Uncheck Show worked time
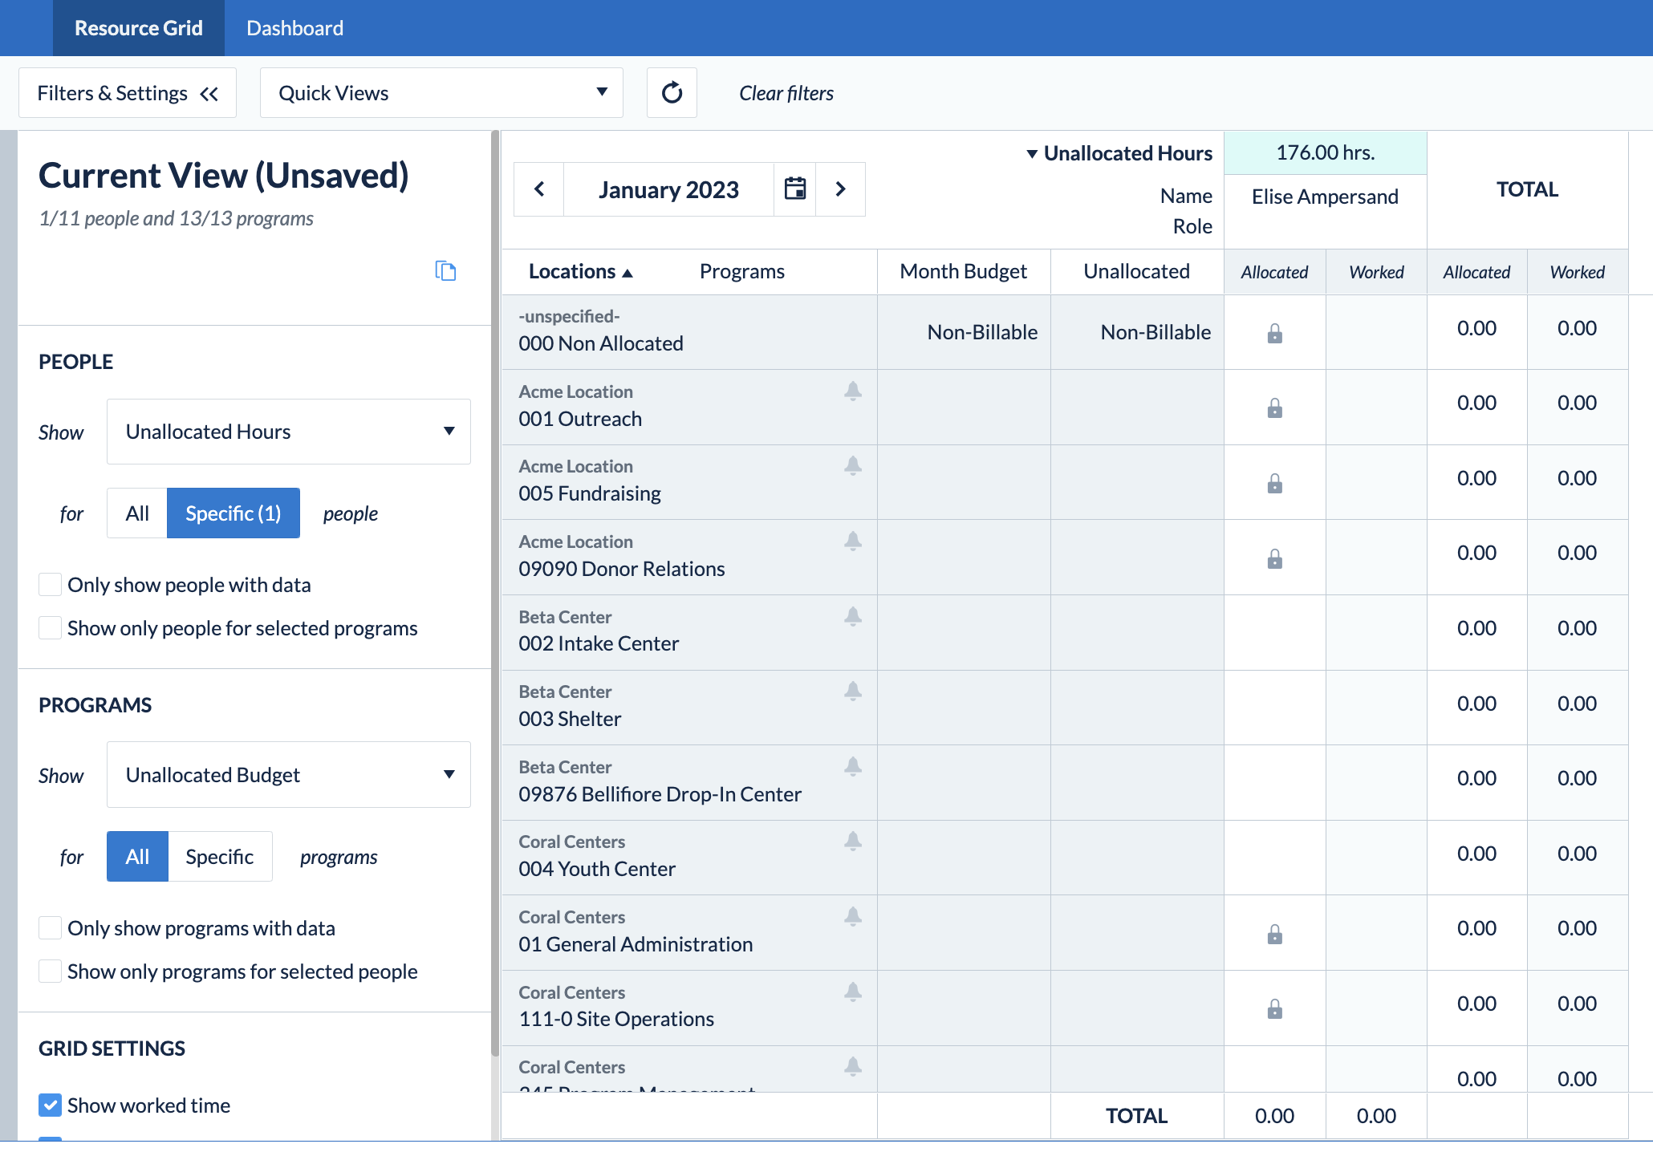The image size is (1653, 1152). click(x=50, y=1105)
